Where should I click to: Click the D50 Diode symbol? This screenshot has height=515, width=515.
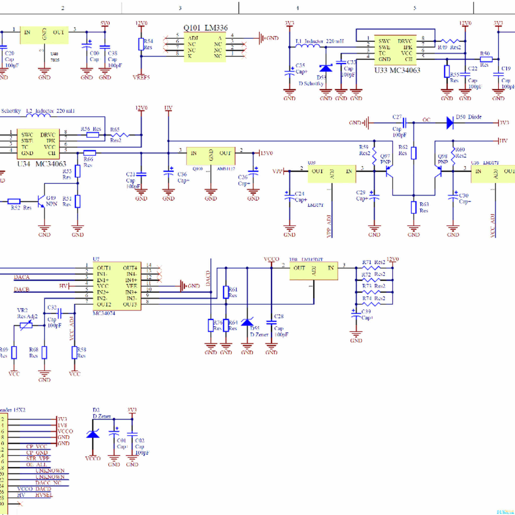(x=450, y=123)
